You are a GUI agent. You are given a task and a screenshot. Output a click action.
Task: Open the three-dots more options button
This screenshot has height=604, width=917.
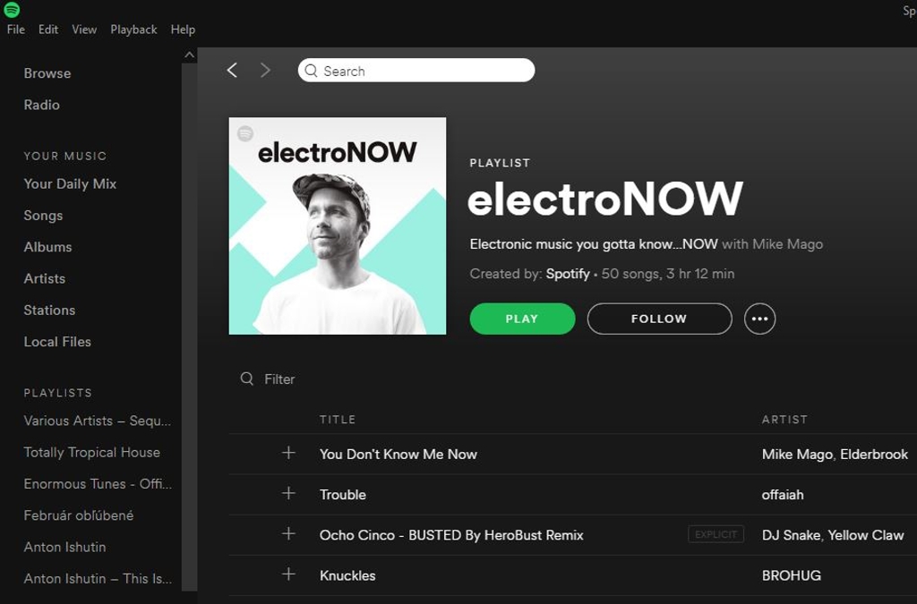759,319
